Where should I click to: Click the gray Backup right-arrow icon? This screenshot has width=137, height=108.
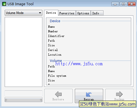[119, 94]
